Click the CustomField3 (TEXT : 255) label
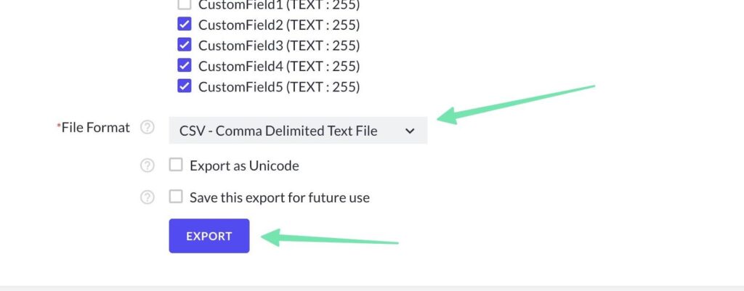The width and height of the screenshot is (744, 291). tap(279, 45)
